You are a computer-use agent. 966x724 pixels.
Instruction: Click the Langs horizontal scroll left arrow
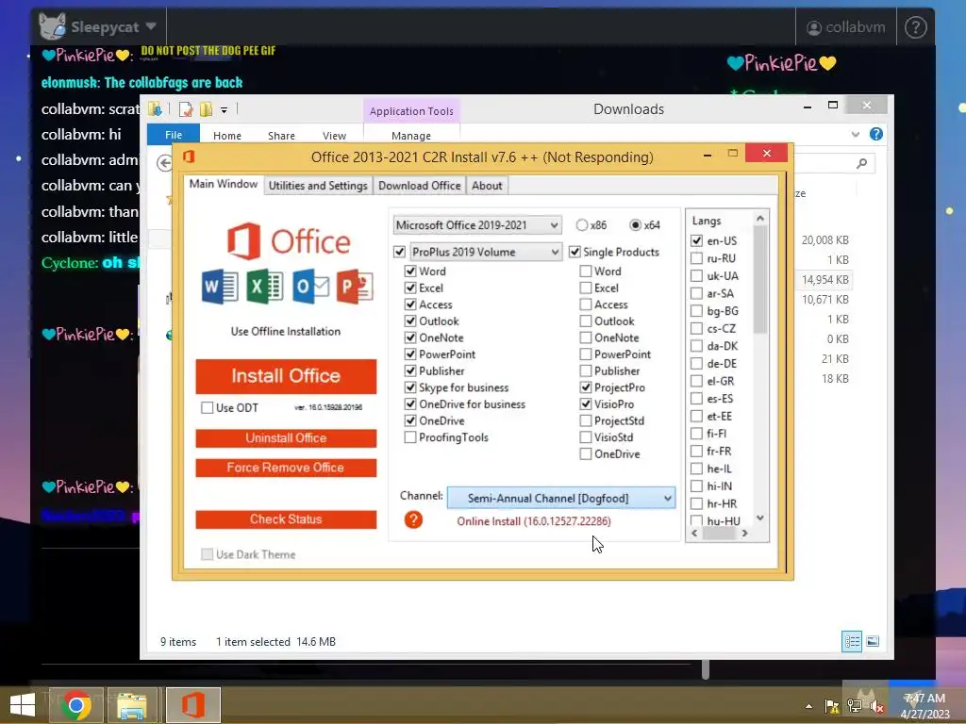tap(694, 534)
